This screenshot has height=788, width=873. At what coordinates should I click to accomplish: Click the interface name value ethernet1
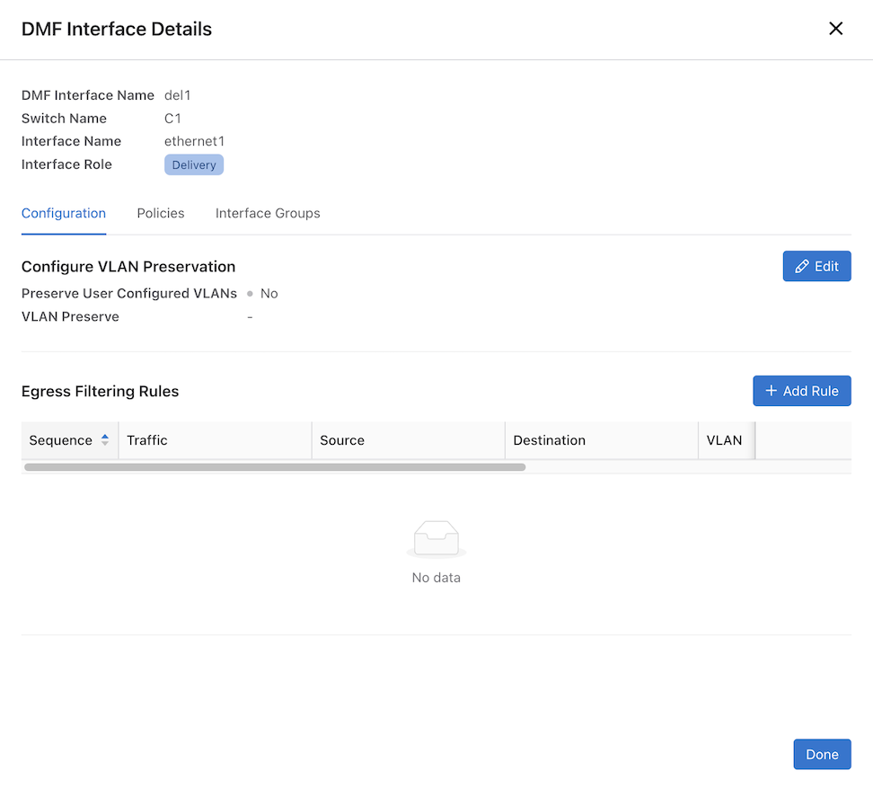point(194,141)
